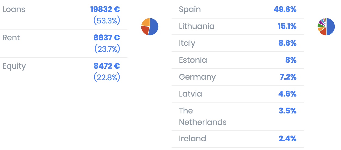This screenshot has width=341, height=150.
Task: Click the 19832 € loans amount
Action: point(105,9)
